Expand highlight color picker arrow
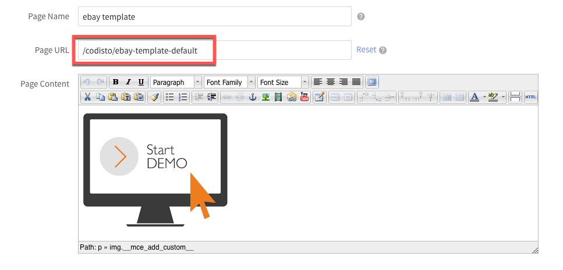 pyautogui.click(x=503, y=97)
